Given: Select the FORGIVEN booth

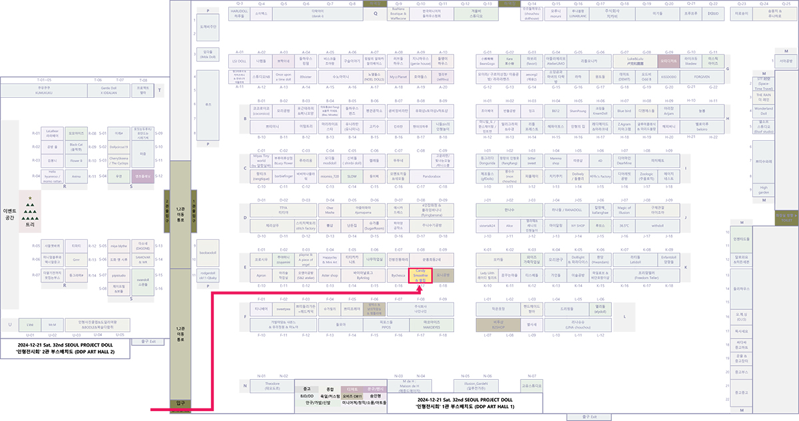Looking at the screenshot, I should (702, 76).
